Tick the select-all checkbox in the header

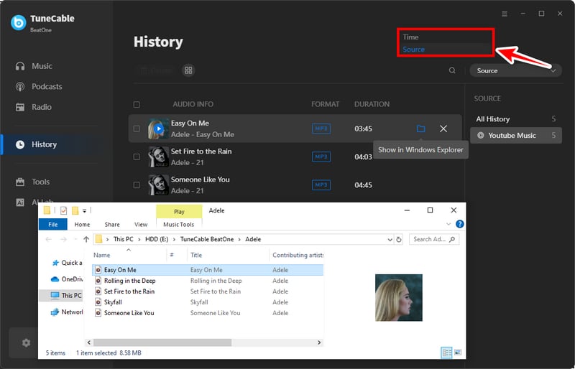click(x=137, y=104)
